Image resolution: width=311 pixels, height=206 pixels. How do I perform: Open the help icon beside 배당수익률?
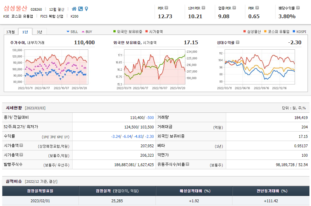point(298,8)
